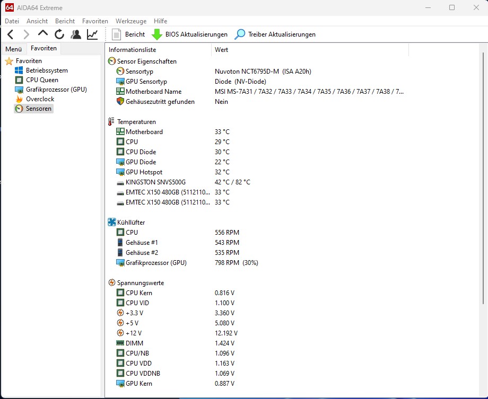Click the Motherboard Name board icon
Viewport: 488px width, 399px height.
[120, 92]
